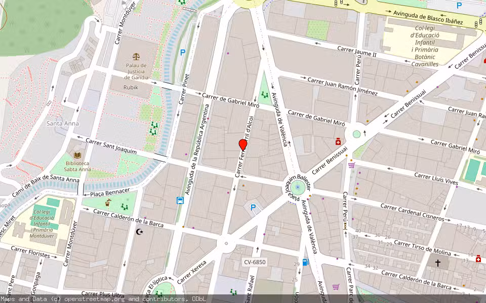This screenshot has width=486, height=303.
Task: Click the Carrer Pinet street label
Action: tap(184, 89)
